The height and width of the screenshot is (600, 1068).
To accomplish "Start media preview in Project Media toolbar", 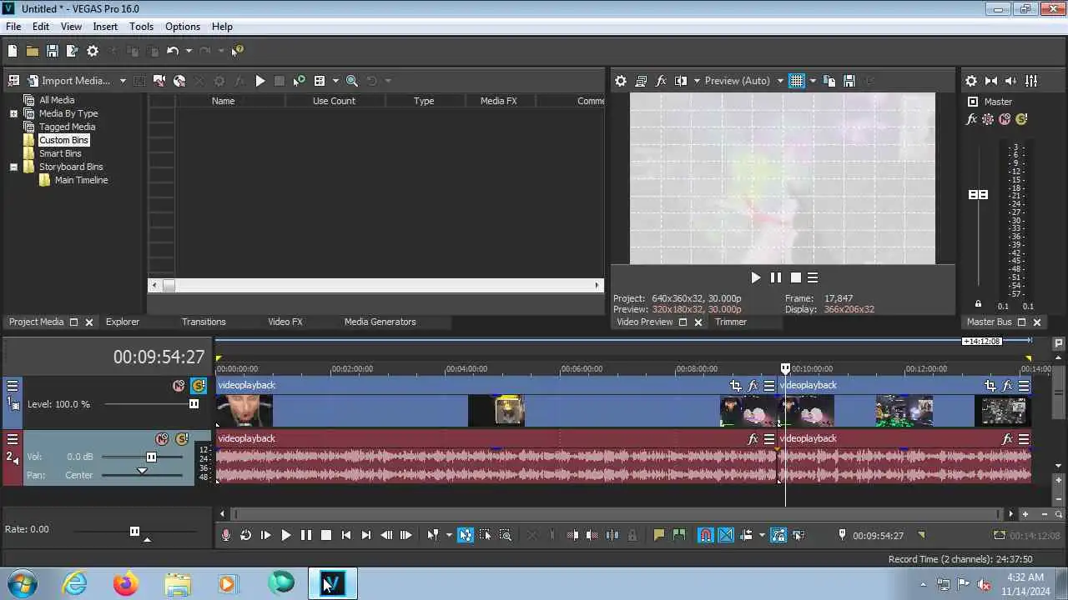I will pos(260,81).
